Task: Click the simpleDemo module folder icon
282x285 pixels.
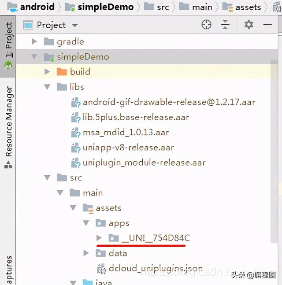Action: [49, 57]
